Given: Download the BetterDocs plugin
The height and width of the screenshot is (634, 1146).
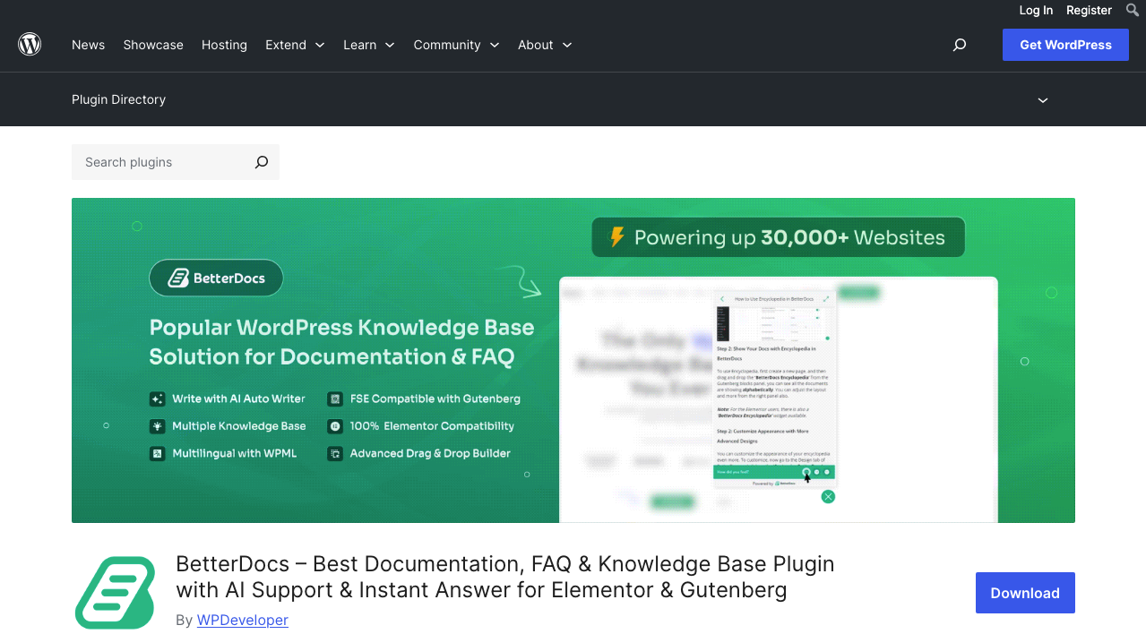Looking at the screenshot, I should tap(1025, 593).
